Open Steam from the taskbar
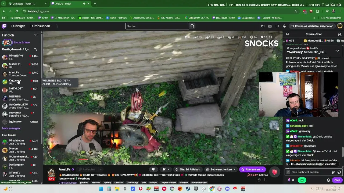The height and width of the screenshot is (193, 344). pos(188,189)
